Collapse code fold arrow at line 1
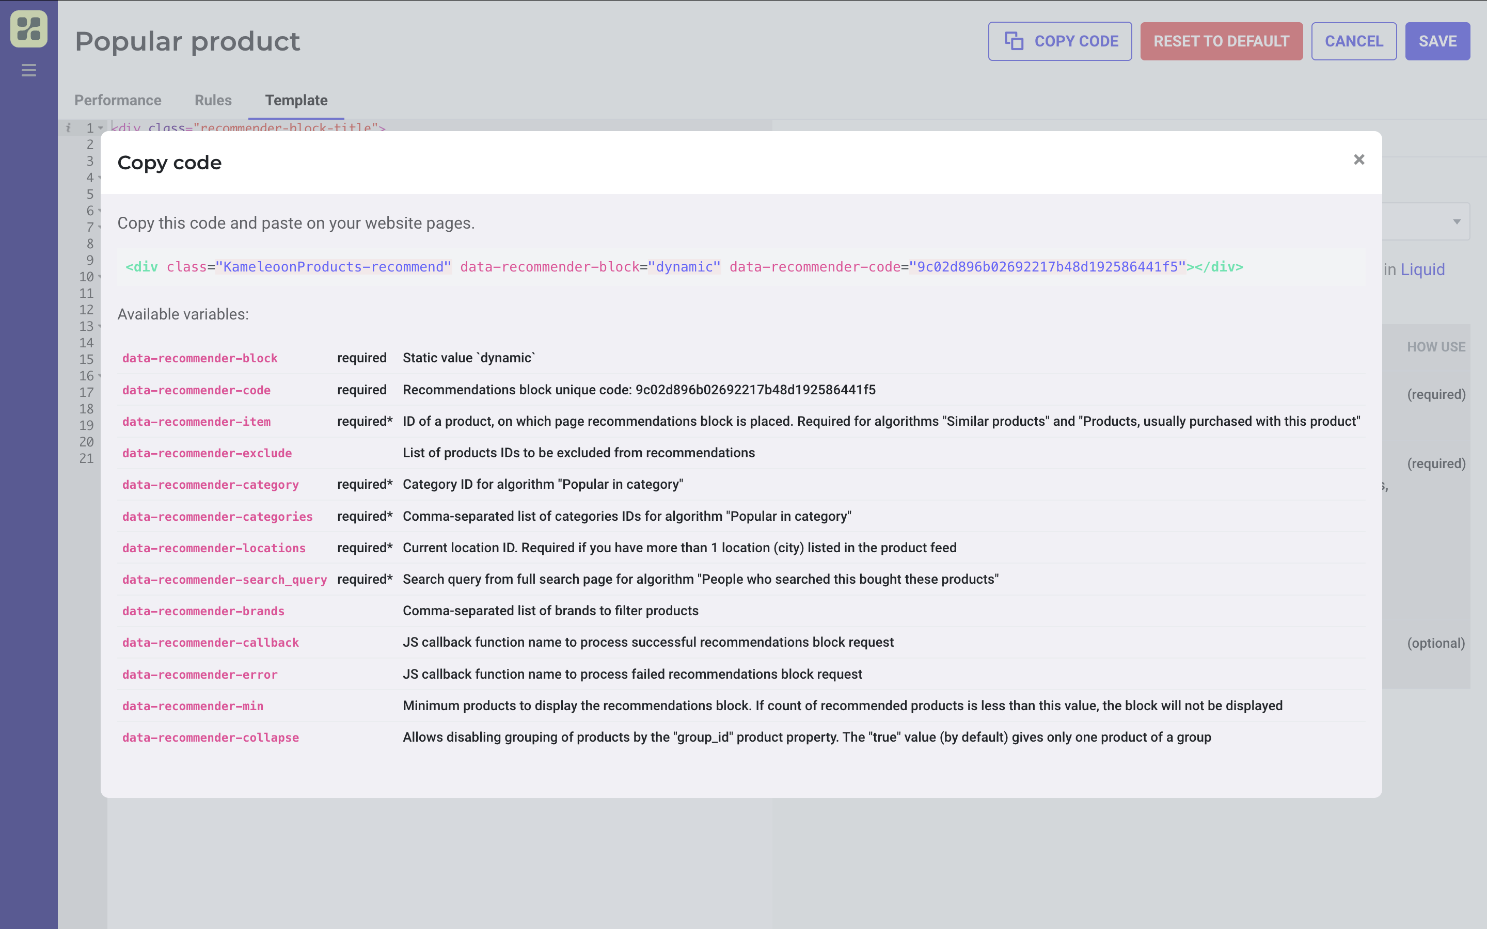 (101, 129)
